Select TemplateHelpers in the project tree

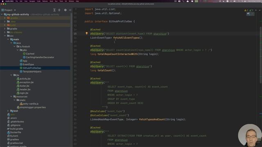32,72
